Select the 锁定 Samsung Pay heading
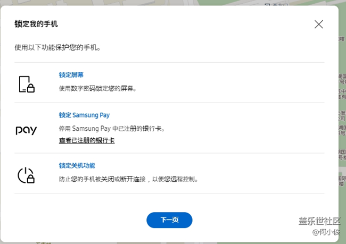 point(84,115)
